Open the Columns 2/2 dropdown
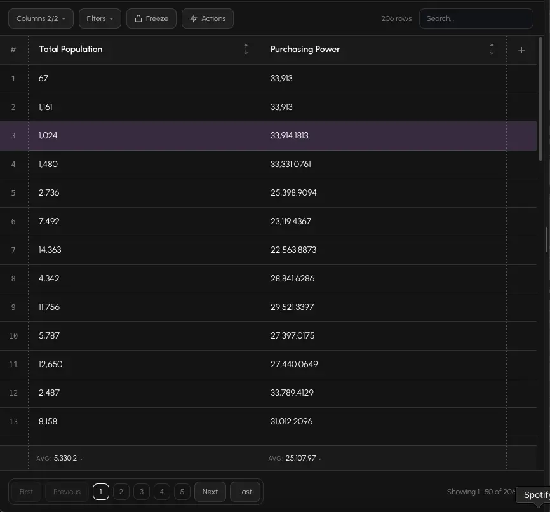550x512 pixels. [41, 18]
